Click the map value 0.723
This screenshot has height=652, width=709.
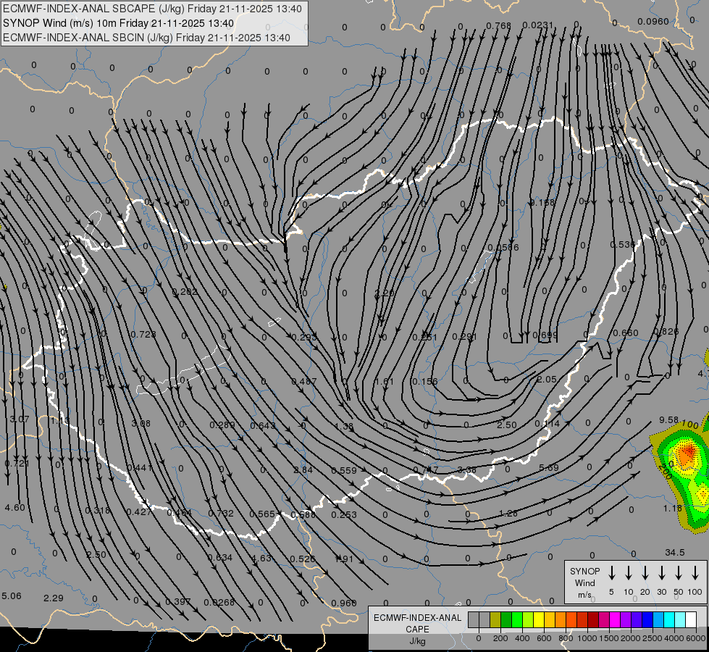143,335
